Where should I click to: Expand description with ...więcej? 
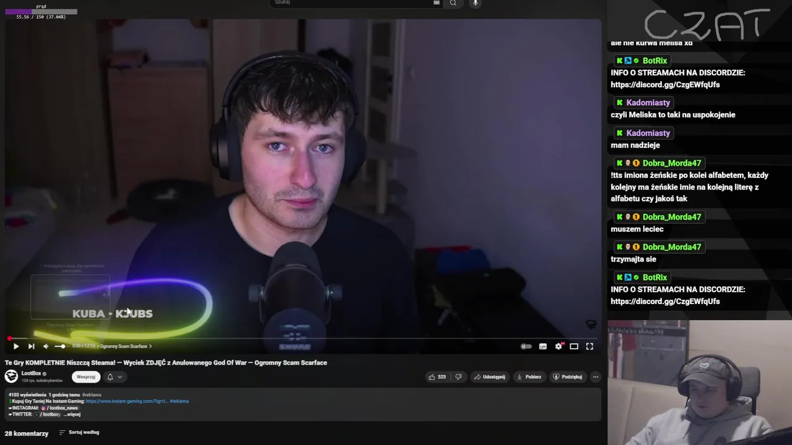coord(72,414)
